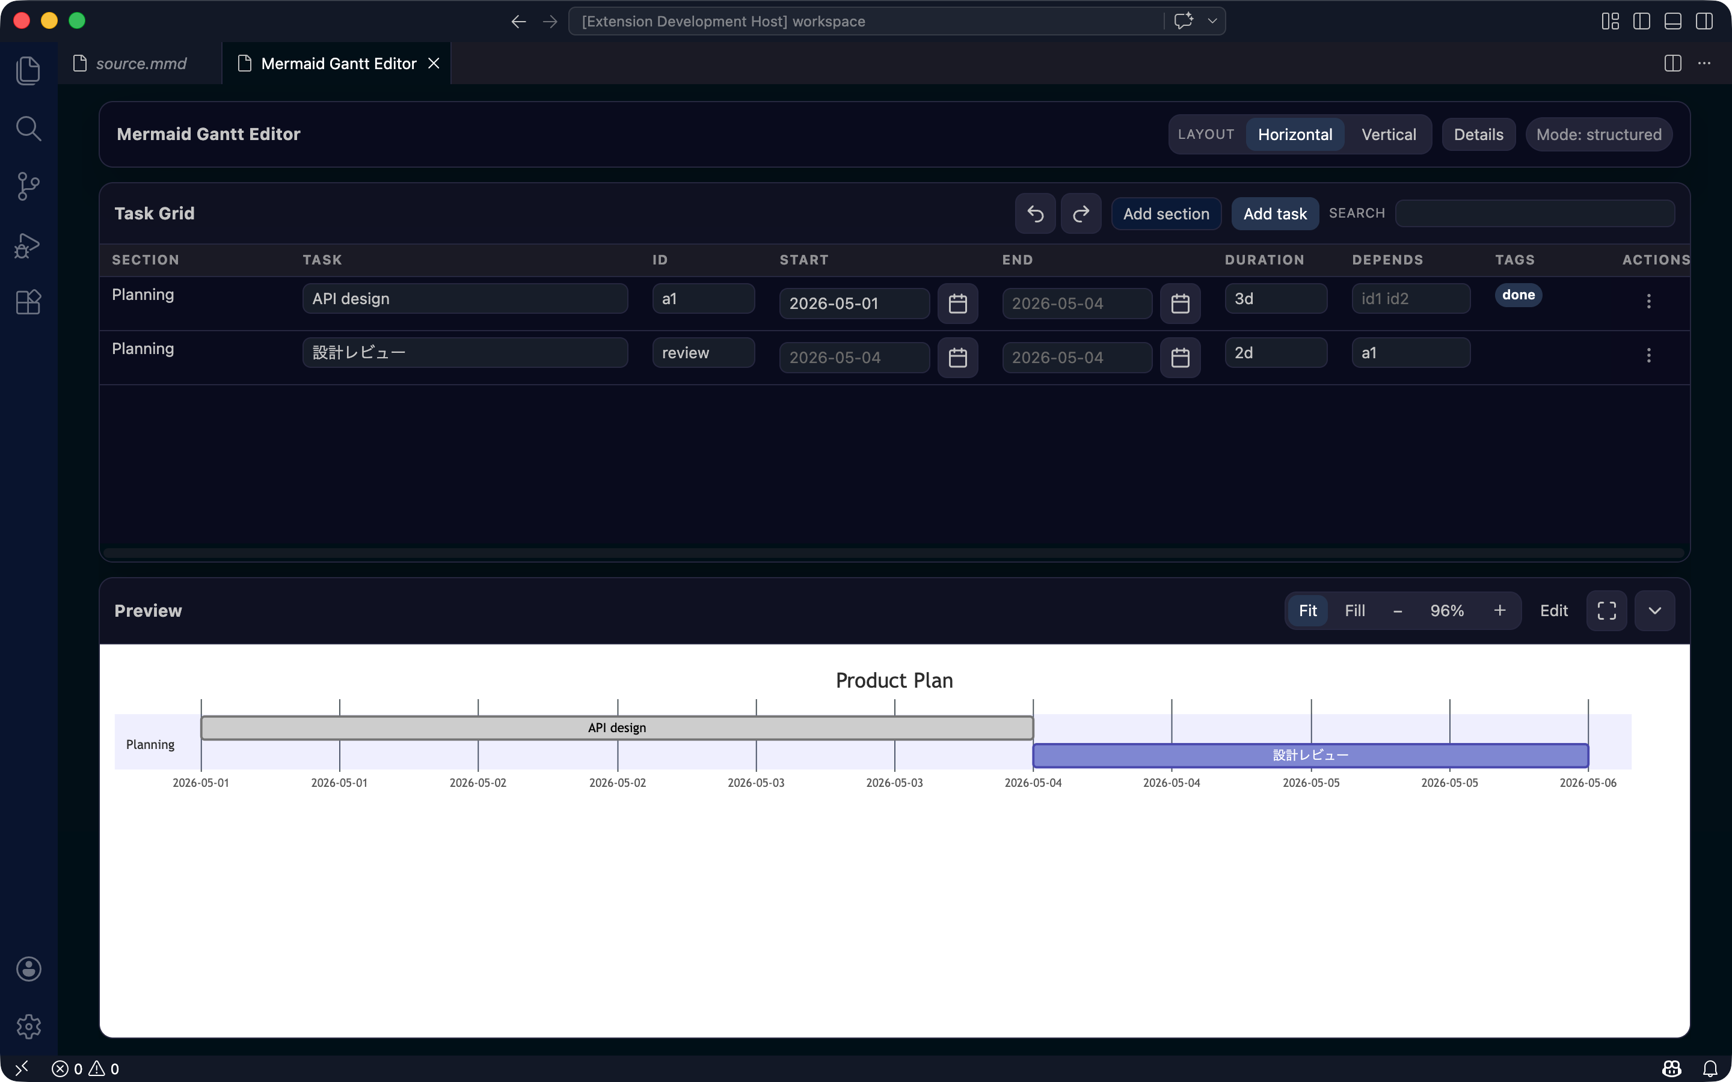The height and width of the screenshot is (1082, 1732).
Task: Click the zoom plus stepper in Preview
Action: tap(1498, 610)
